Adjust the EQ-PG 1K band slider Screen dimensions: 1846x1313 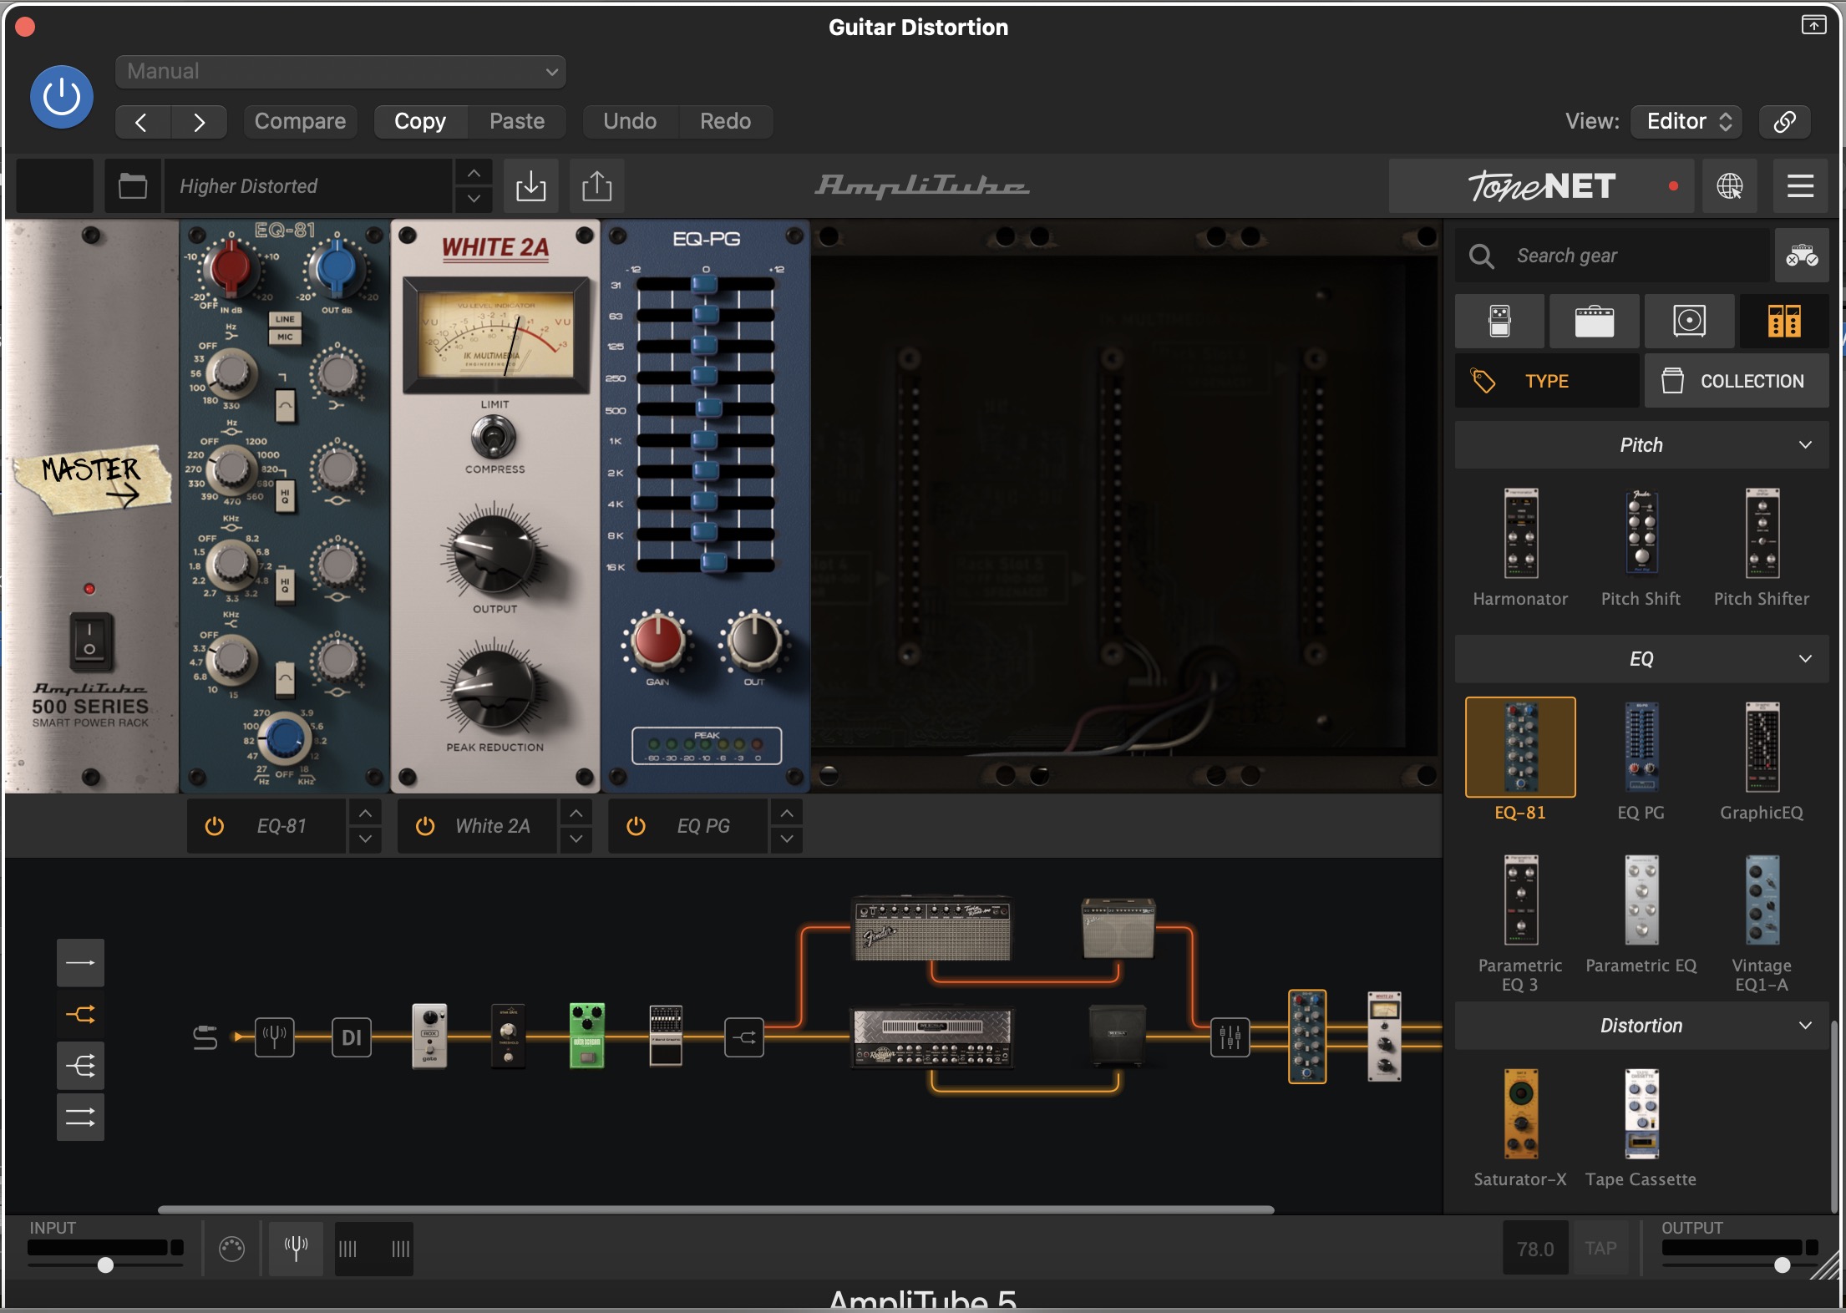pyautogui.click(x=706, y=441)
